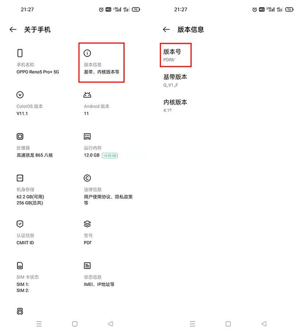Tap the alarm icon in left status bar

[x=101, y=9]
